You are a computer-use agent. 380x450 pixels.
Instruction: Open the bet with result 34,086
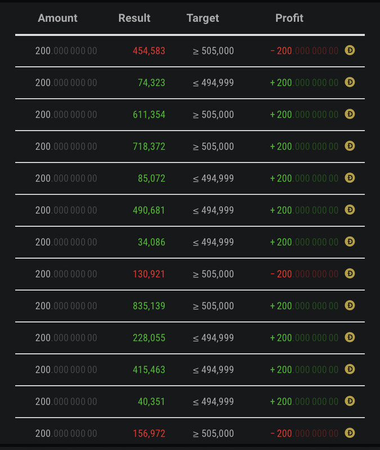[x=151, y=242]
